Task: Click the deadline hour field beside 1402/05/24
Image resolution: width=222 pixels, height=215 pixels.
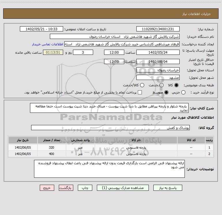Action: tap(114, 52)
